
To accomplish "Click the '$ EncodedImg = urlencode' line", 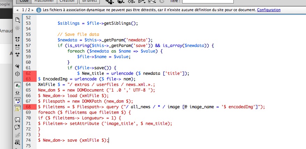I will [87, 79].
